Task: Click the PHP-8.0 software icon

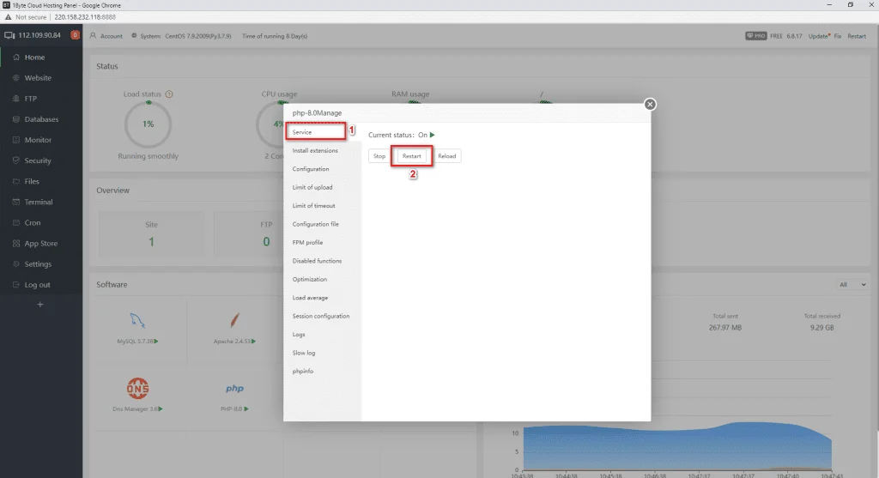Action: [x=234, y=389]
